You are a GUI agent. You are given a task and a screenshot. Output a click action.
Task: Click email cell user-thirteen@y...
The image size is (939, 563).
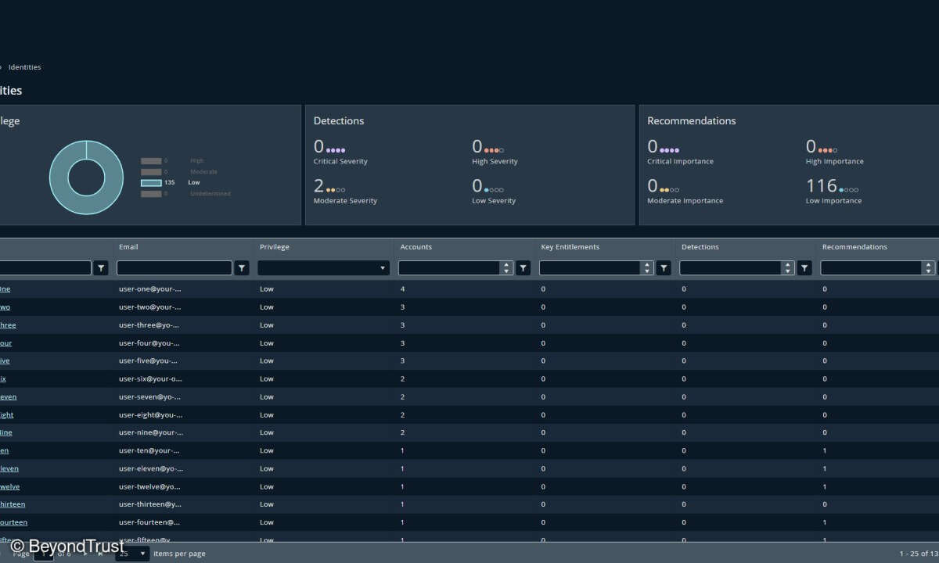(x=150, y=504)
